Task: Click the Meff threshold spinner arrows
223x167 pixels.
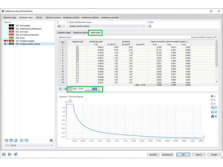Action: (x=99, y=89)
